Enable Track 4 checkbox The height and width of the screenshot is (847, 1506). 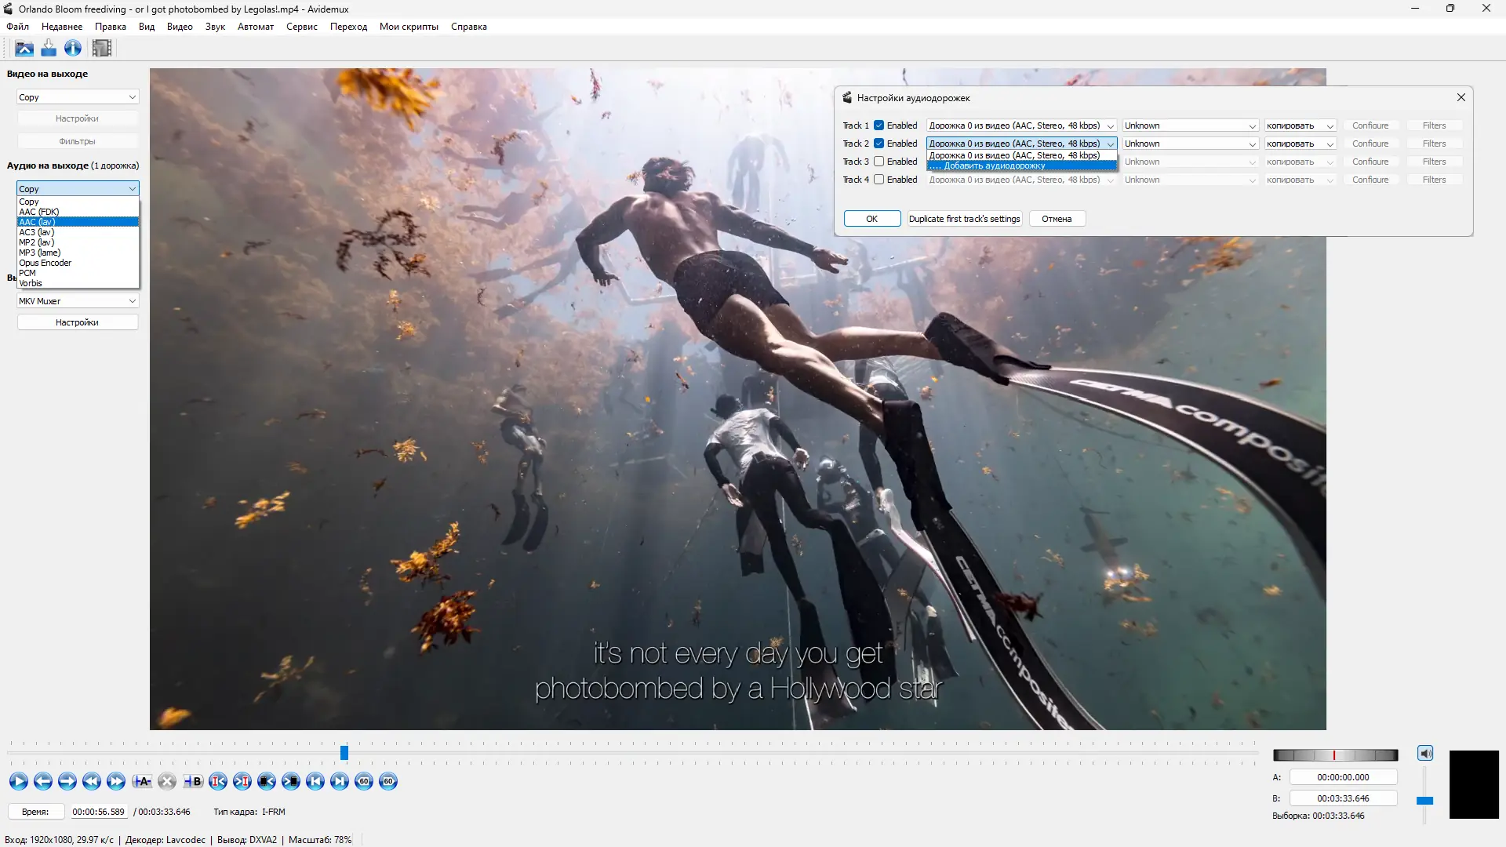pos(879,180)
